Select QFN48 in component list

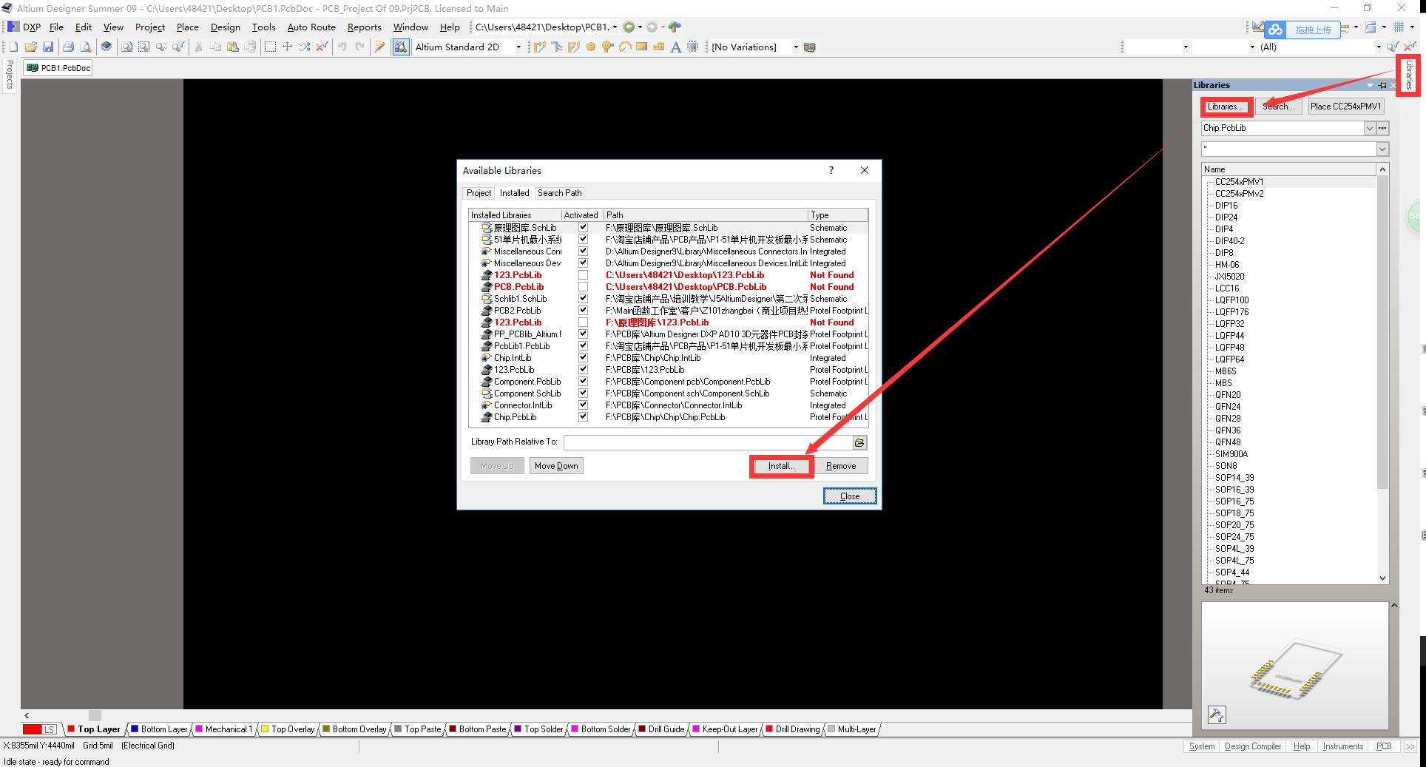point(1228,442)
